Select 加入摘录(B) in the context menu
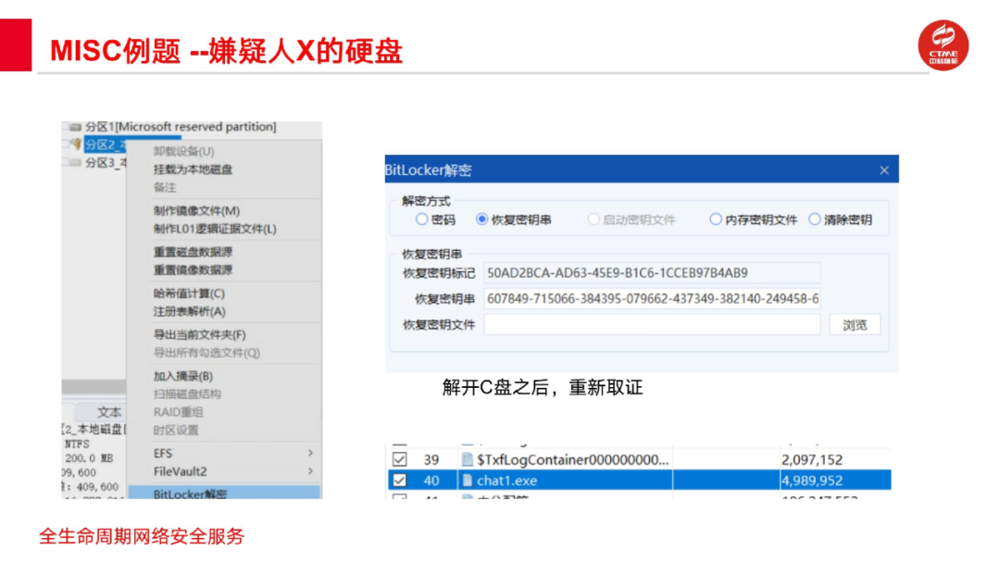The image size is (1000, 563). (x=183, y=376)
